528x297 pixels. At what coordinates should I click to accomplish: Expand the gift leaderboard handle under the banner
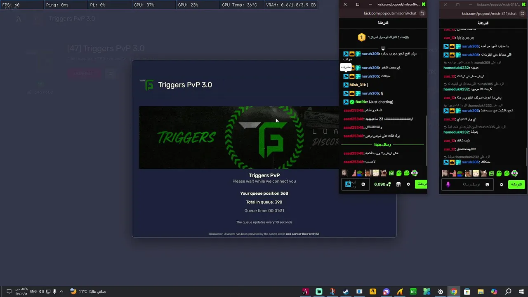(x=383, y=49)
